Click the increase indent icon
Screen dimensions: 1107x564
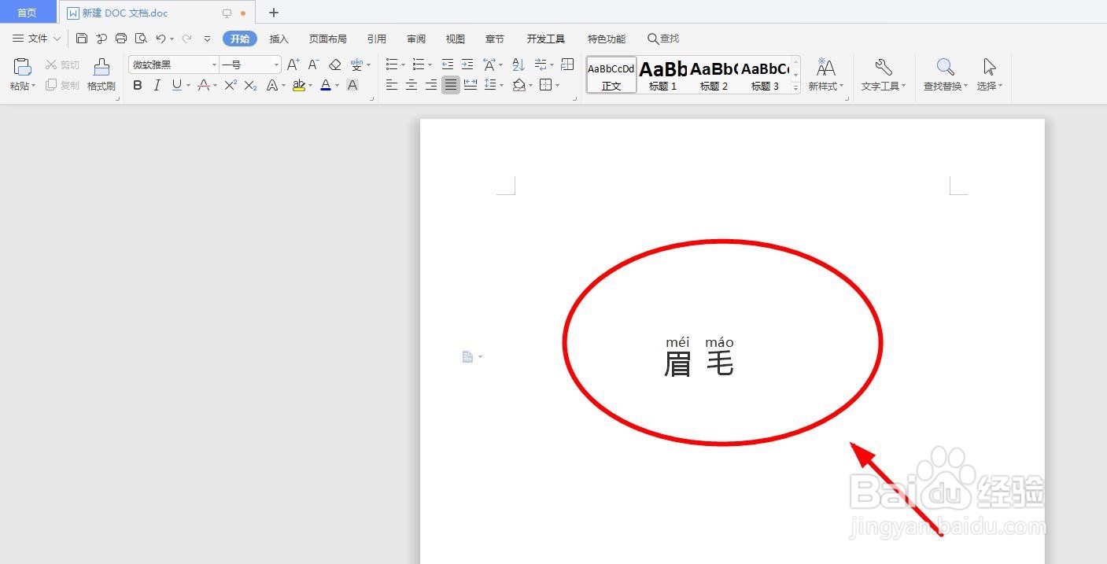coord(467,65)
